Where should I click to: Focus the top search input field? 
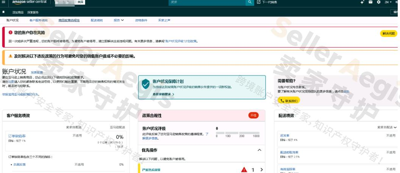[207, 2]
